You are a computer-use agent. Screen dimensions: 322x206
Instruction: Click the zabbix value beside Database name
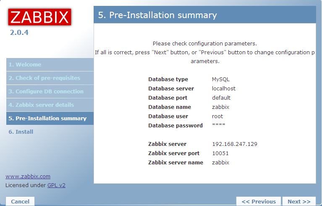220,107
